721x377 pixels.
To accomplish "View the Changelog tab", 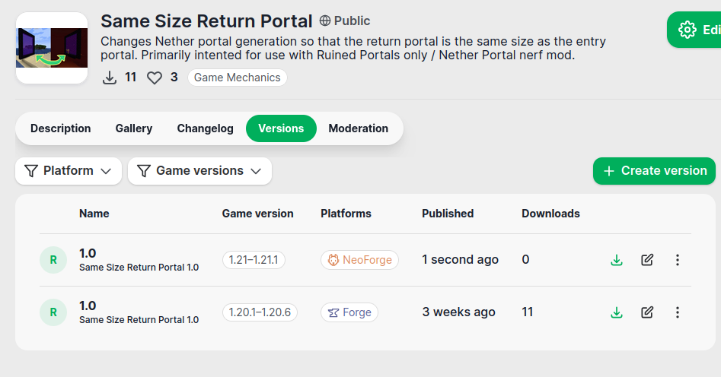I will click(205, 128).
